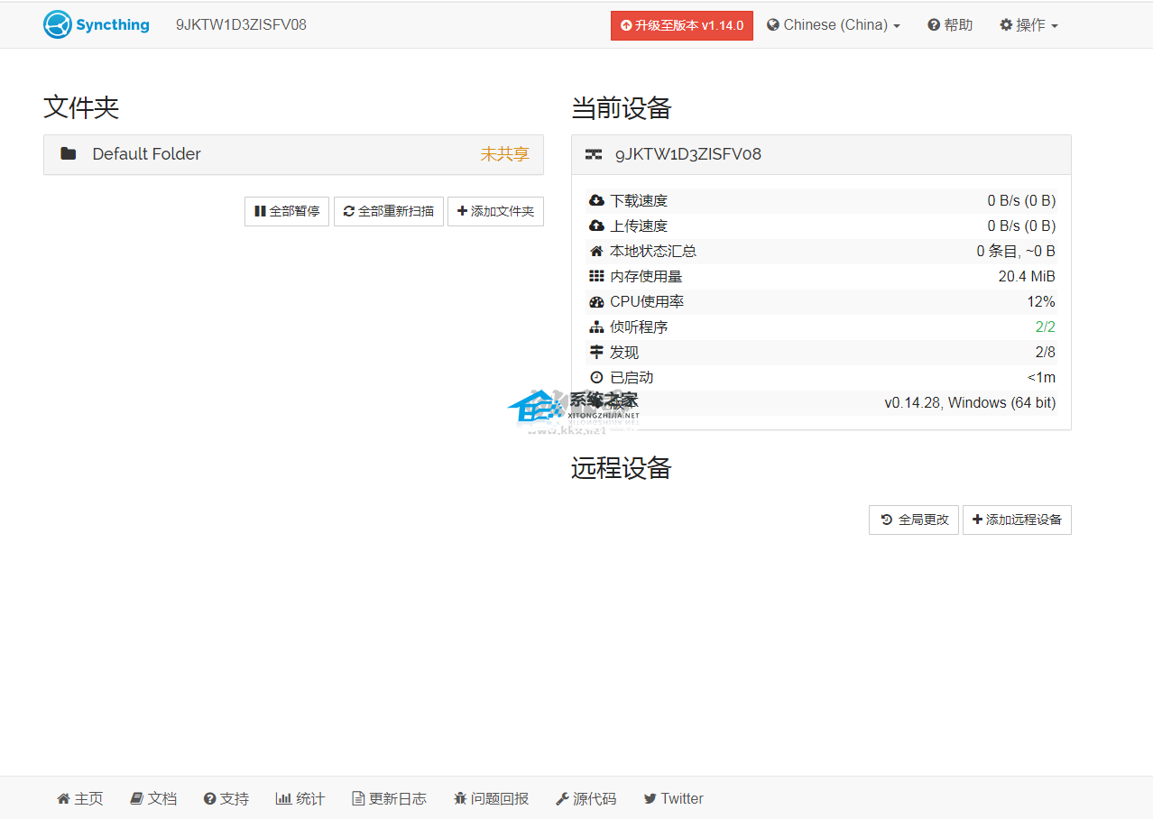Click the 添加远程设备 add remote device button
Image resolution: width=1153 pixels, height=819 pixels.
[1017, 520]
